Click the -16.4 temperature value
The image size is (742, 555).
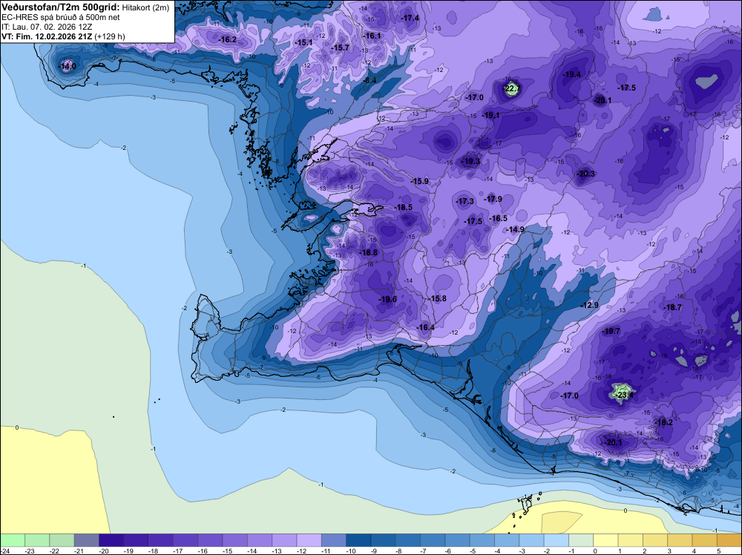click(425, 327)
